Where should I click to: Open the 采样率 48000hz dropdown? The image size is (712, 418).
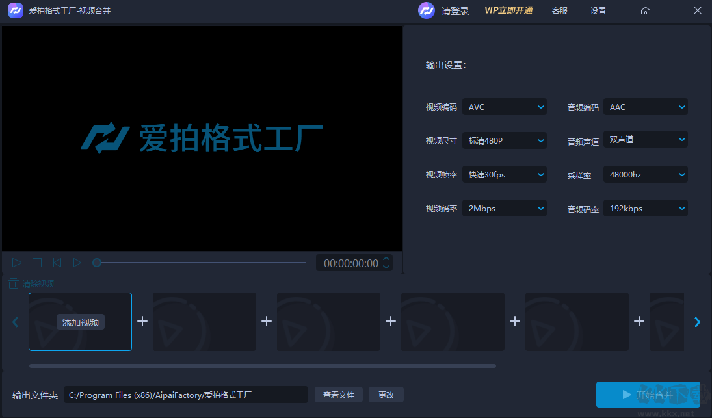[x=645, y=174]
